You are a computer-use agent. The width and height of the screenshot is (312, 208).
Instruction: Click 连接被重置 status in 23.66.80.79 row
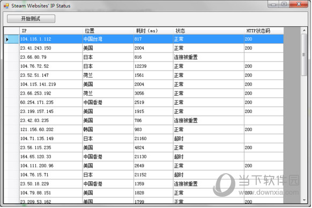click(209, 57)
